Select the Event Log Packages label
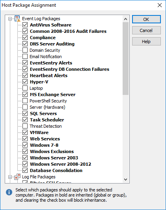This screenshot has height=210, width=166. click(x=41, y=19)
